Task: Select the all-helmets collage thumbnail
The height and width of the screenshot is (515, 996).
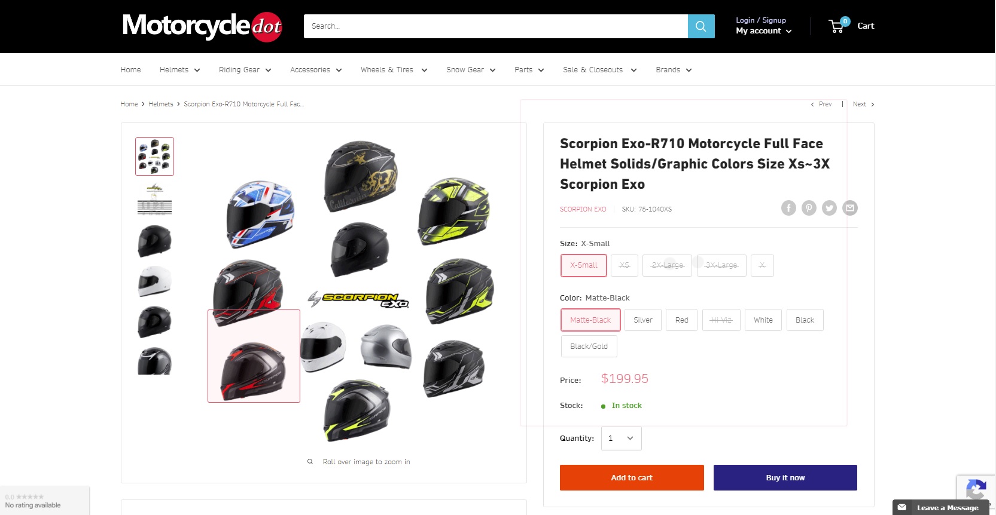Action: tap(155, 157)
